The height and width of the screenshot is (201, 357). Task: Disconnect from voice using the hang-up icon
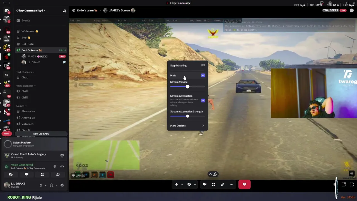(62, 166)
